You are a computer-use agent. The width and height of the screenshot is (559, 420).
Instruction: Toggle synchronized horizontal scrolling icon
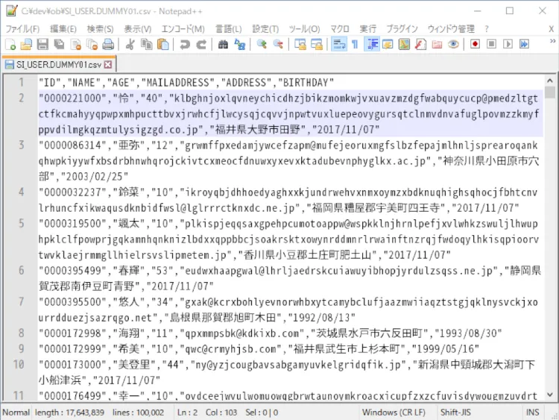pos(317,44)
